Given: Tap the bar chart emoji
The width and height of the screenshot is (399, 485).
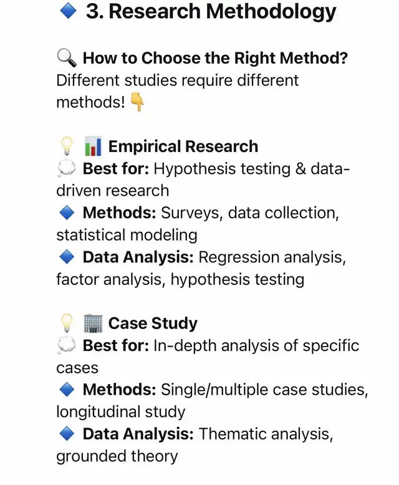Looking at the screenshot, I should 93,146.
